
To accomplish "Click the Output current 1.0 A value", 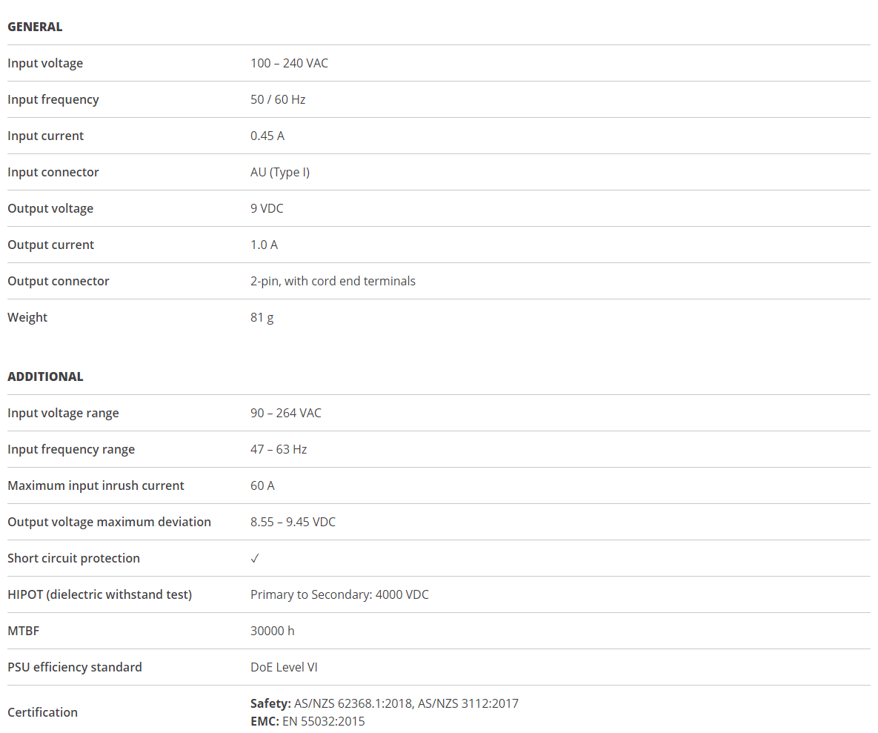I will click(264, 245).
